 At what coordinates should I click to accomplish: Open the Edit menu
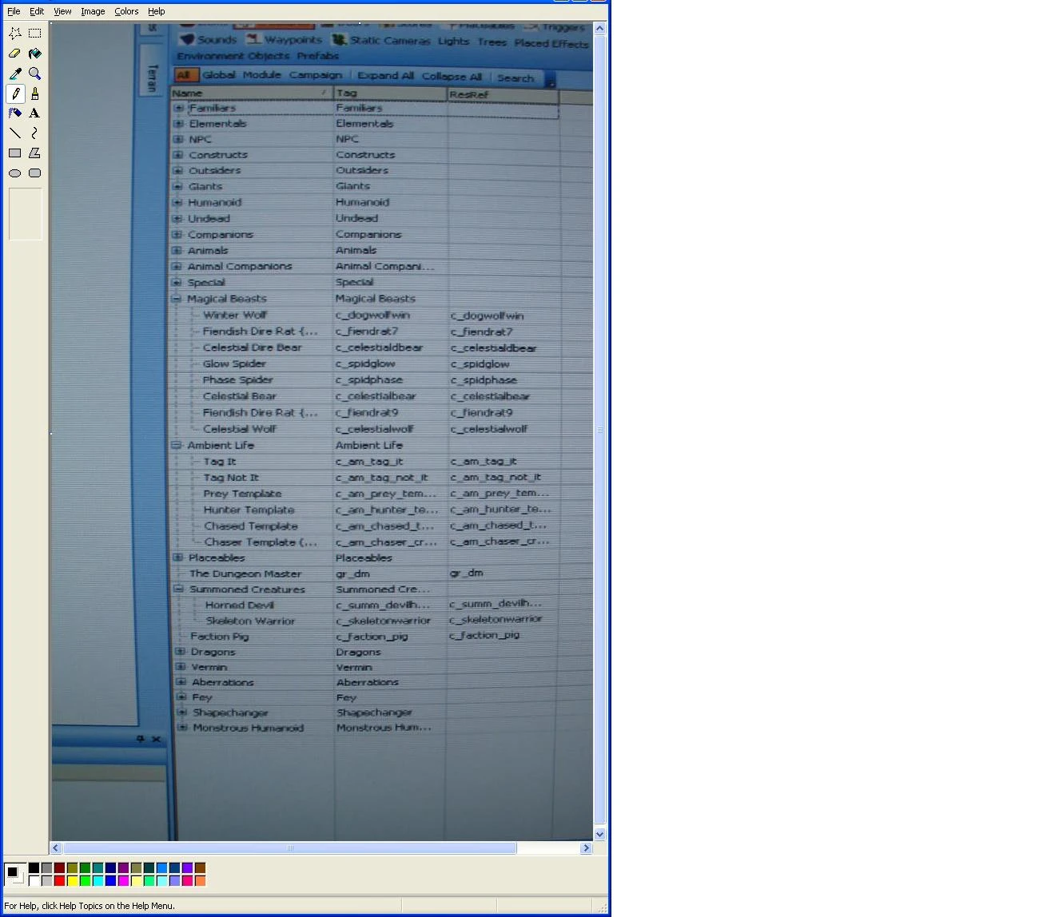[37, 11]
